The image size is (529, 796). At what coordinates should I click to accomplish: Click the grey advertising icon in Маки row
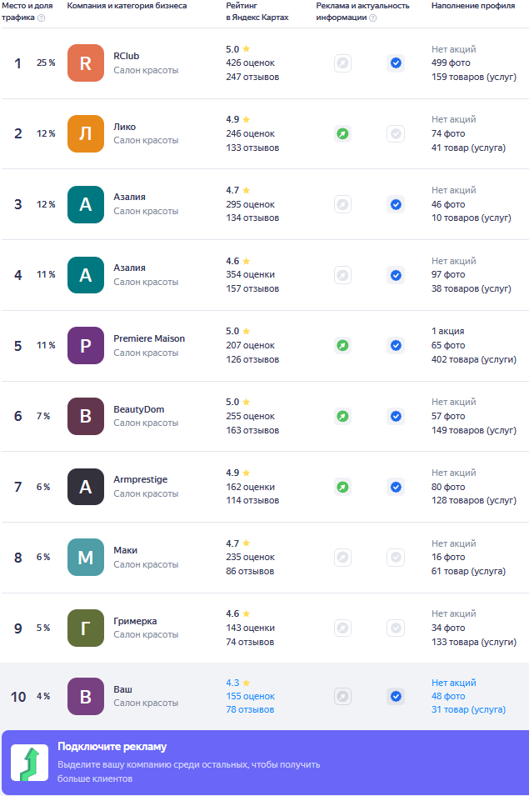343,558
